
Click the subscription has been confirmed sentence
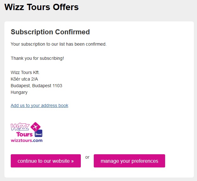click(59, 44)
